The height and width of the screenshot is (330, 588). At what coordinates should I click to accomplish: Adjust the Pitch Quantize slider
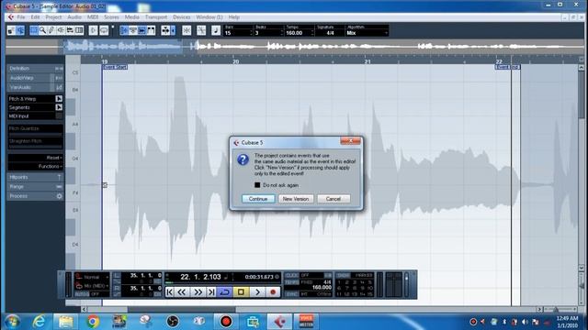point(35,134)
